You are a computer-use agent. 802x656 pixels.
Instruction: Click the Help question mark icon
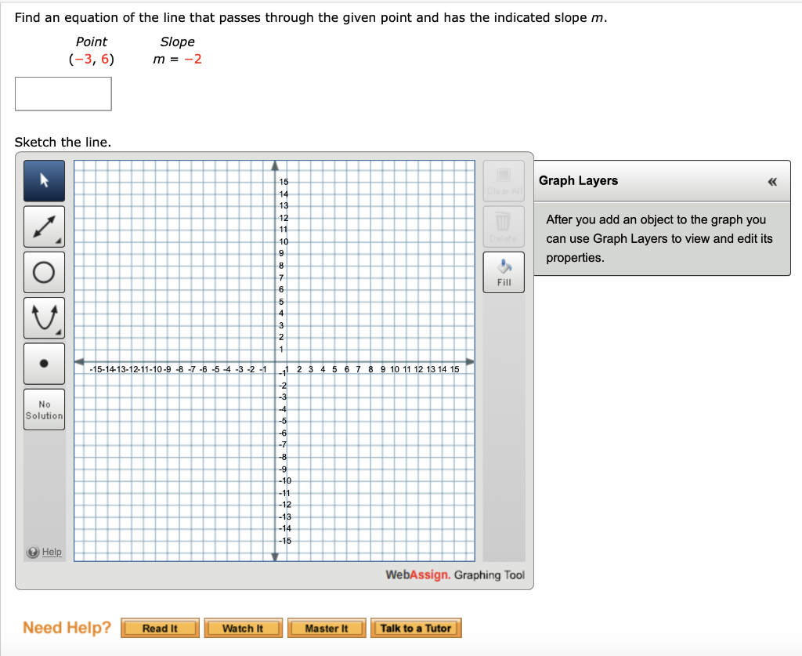(x=31, y=552)
